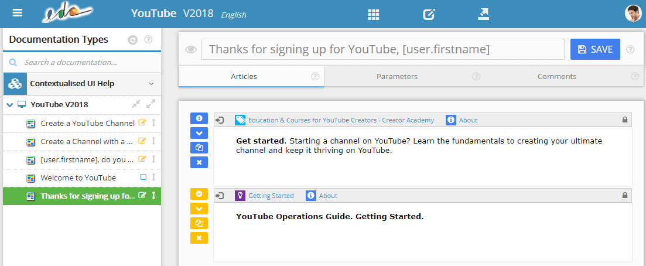Open help next to SAVE button
Viewport: 646px width, 266px height.
pos(630,49)
